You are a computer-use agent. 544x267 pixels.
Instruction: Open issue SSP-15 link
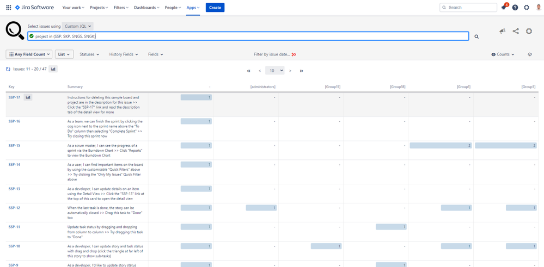click(14, 145)
